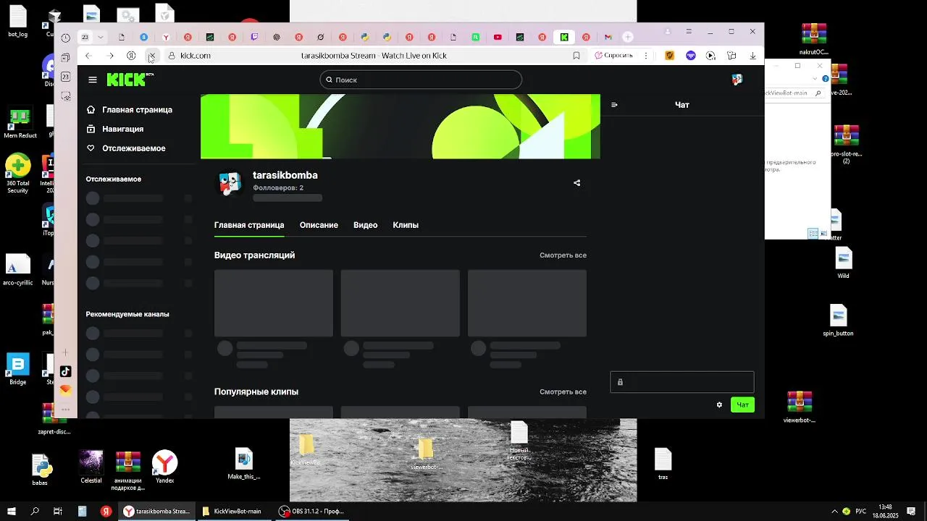Click the green Чат send button

742,404
